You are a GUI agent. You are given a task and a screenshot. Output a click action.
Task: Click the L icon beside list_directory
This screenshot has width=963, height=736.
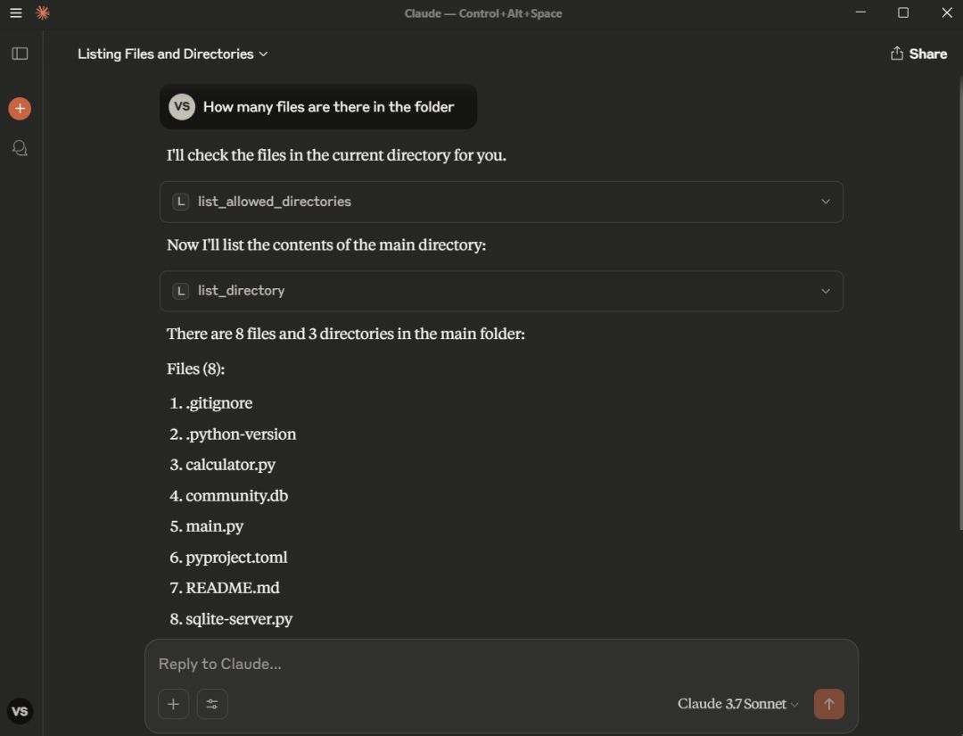181,291
